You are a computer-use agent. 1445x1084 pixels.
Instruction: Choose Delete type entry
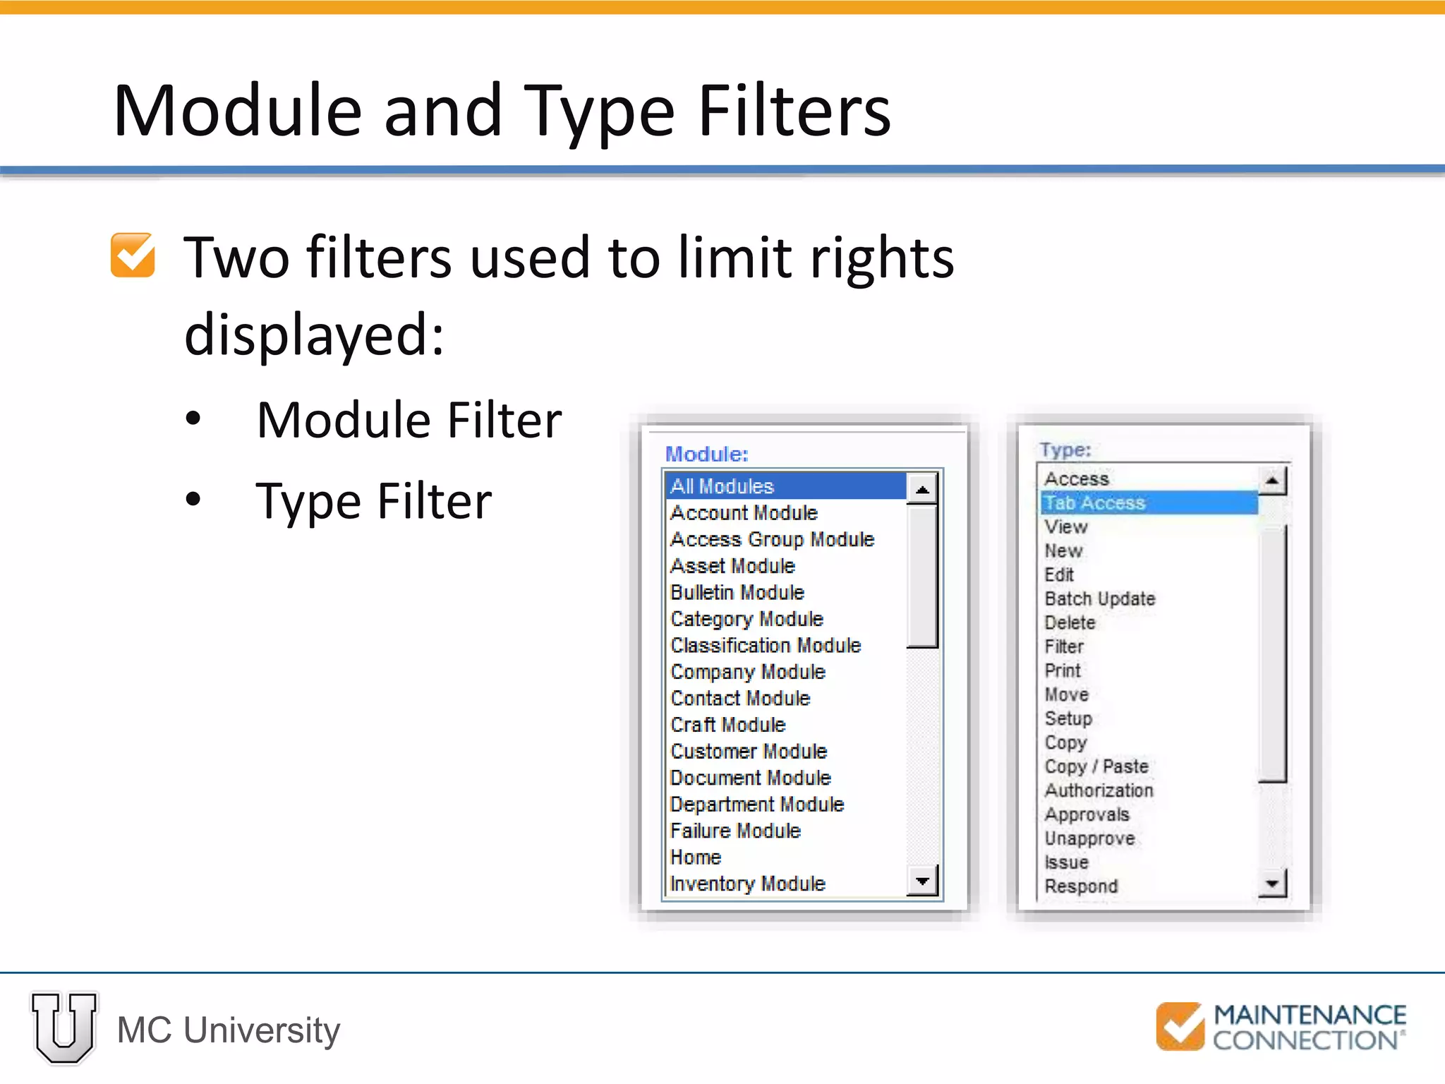pos(1149,623)
